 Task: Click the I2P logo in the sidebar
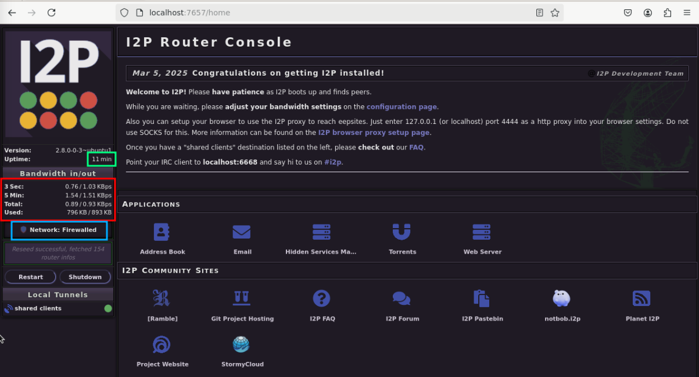[x=58, y=84]
